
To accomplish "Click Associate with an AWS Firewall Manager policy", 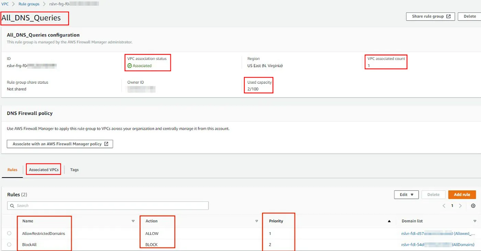I will tap(60, 144).
